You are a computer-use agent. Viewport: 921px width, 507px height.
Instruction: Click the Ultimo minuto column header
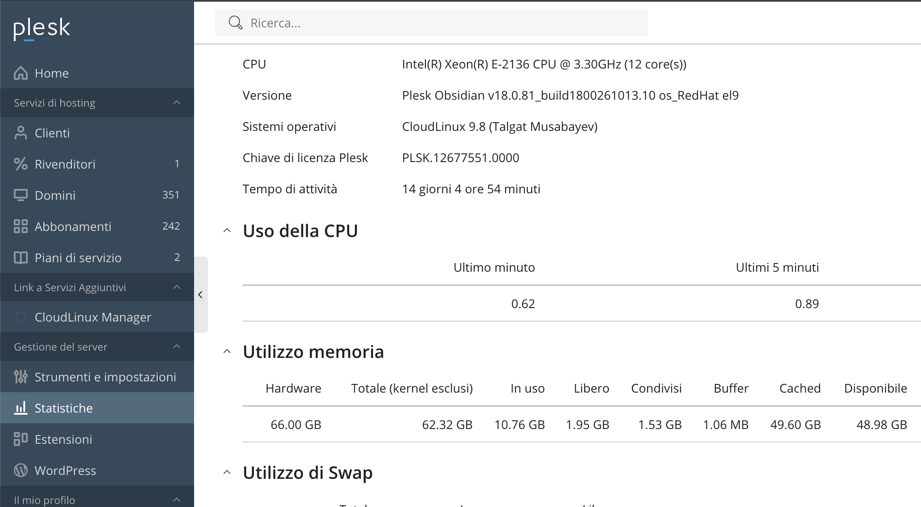click(x=494, y=267)
